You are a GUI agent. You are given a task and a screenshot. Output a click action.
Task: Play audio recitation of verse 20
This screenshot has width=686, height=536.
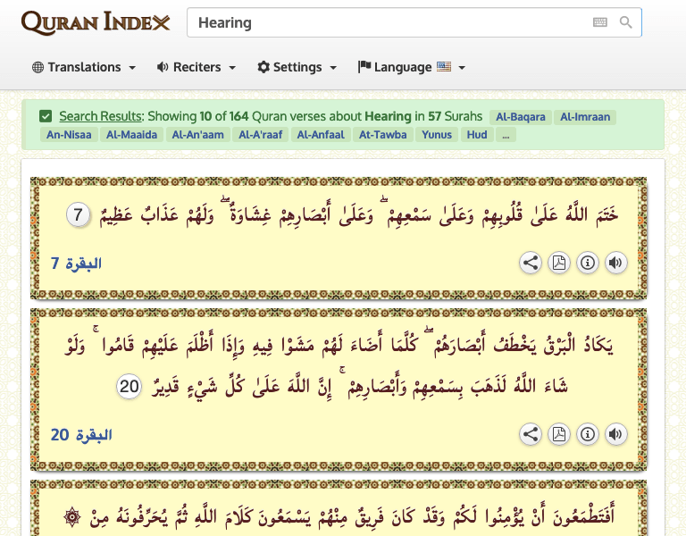coord(616,434)
